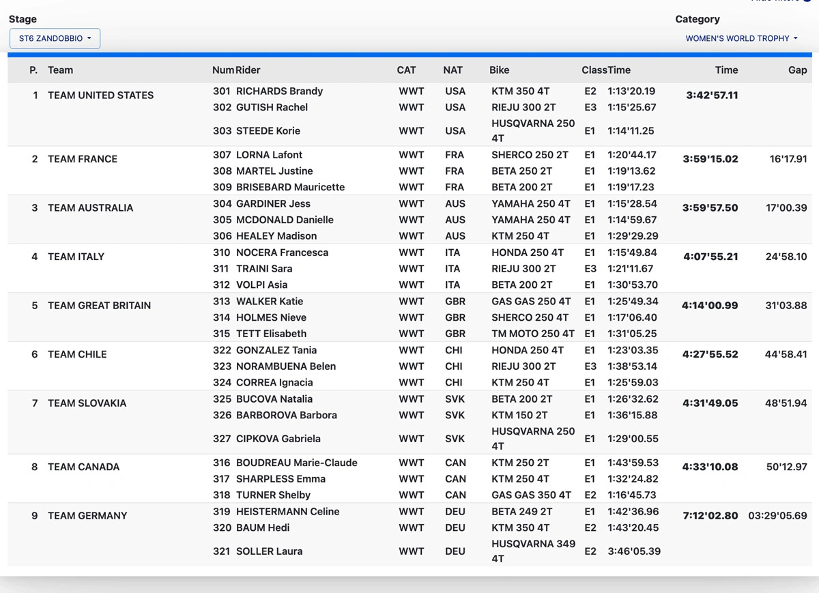The height and width of the screenshot is (593, 819).
Task: Click the Team column header
Action: [61, 70]
